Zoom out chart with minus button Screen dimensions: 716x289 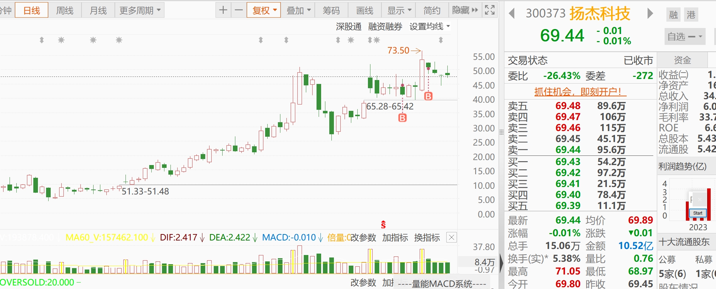click(x=239, y=10)
